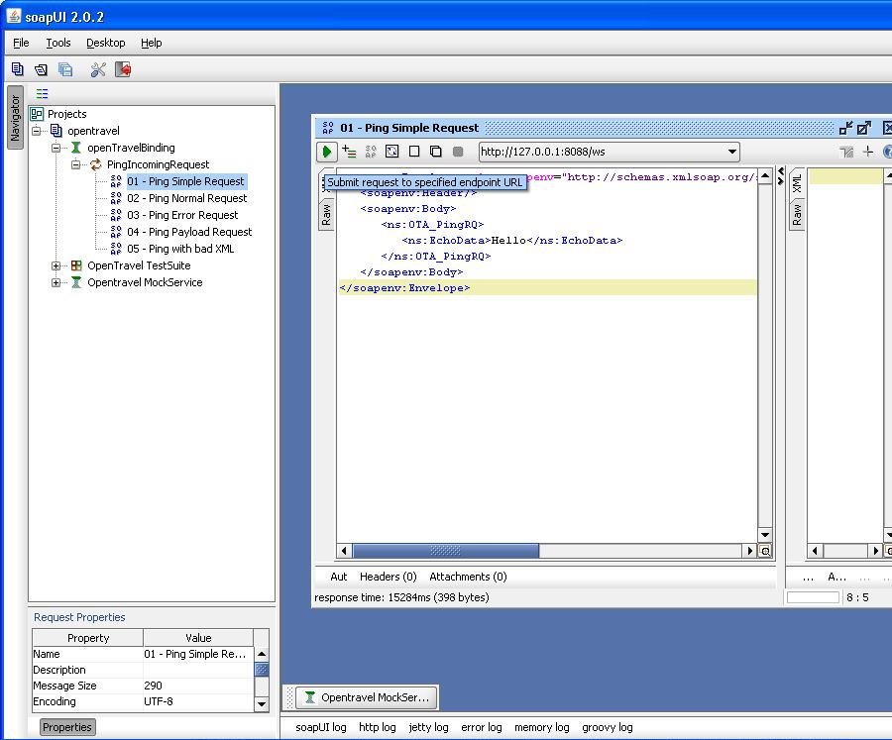Click the plus icon in response toolbar
The width and height of the screenshot is (892, 740).
867,152
